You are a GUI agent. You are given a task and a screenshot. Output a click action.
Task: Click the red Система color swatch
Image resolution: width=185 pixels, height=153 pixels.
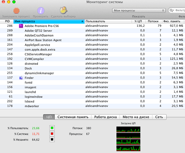pos(52,134)
